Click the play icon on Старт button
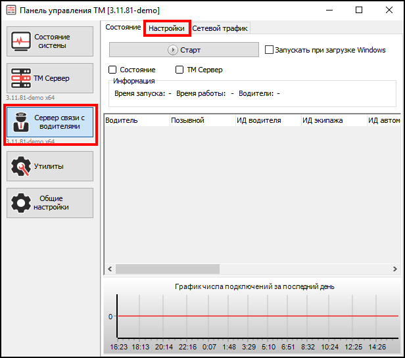Screen dimensions: 405x358 tap(173, 50)
